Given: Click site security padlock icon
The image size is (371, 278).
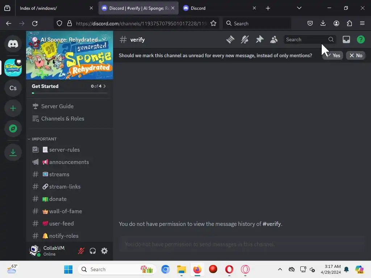Looking at the screenshot, I should click(69, 24).
